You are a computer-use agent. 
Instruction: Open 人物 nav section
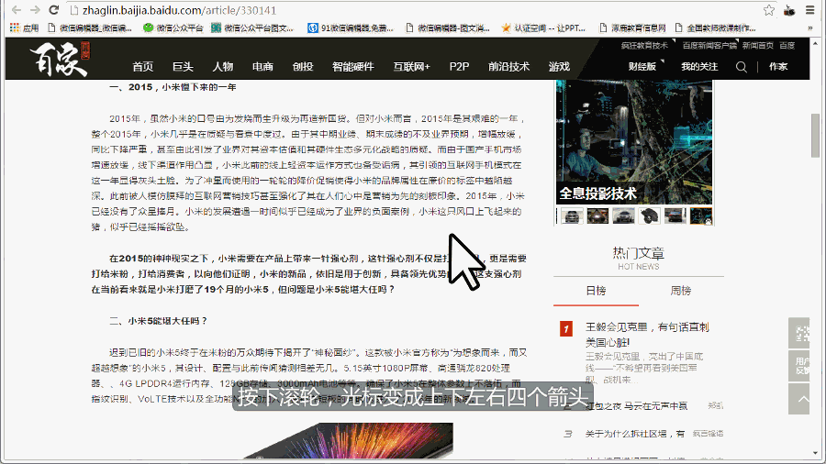coord(223,67)
